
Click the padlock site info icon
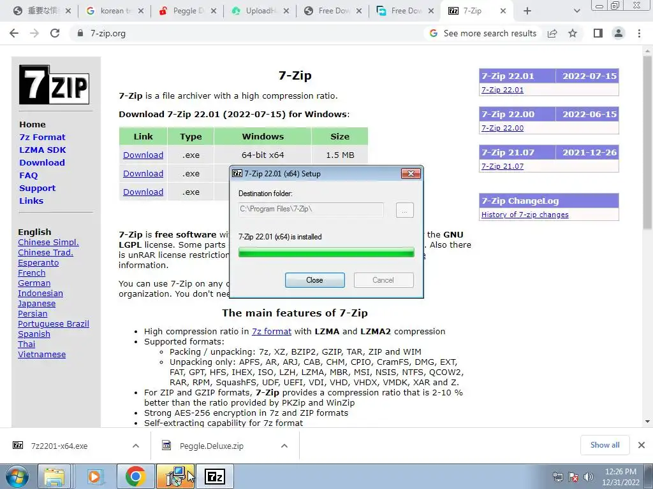tap(80, 33)
